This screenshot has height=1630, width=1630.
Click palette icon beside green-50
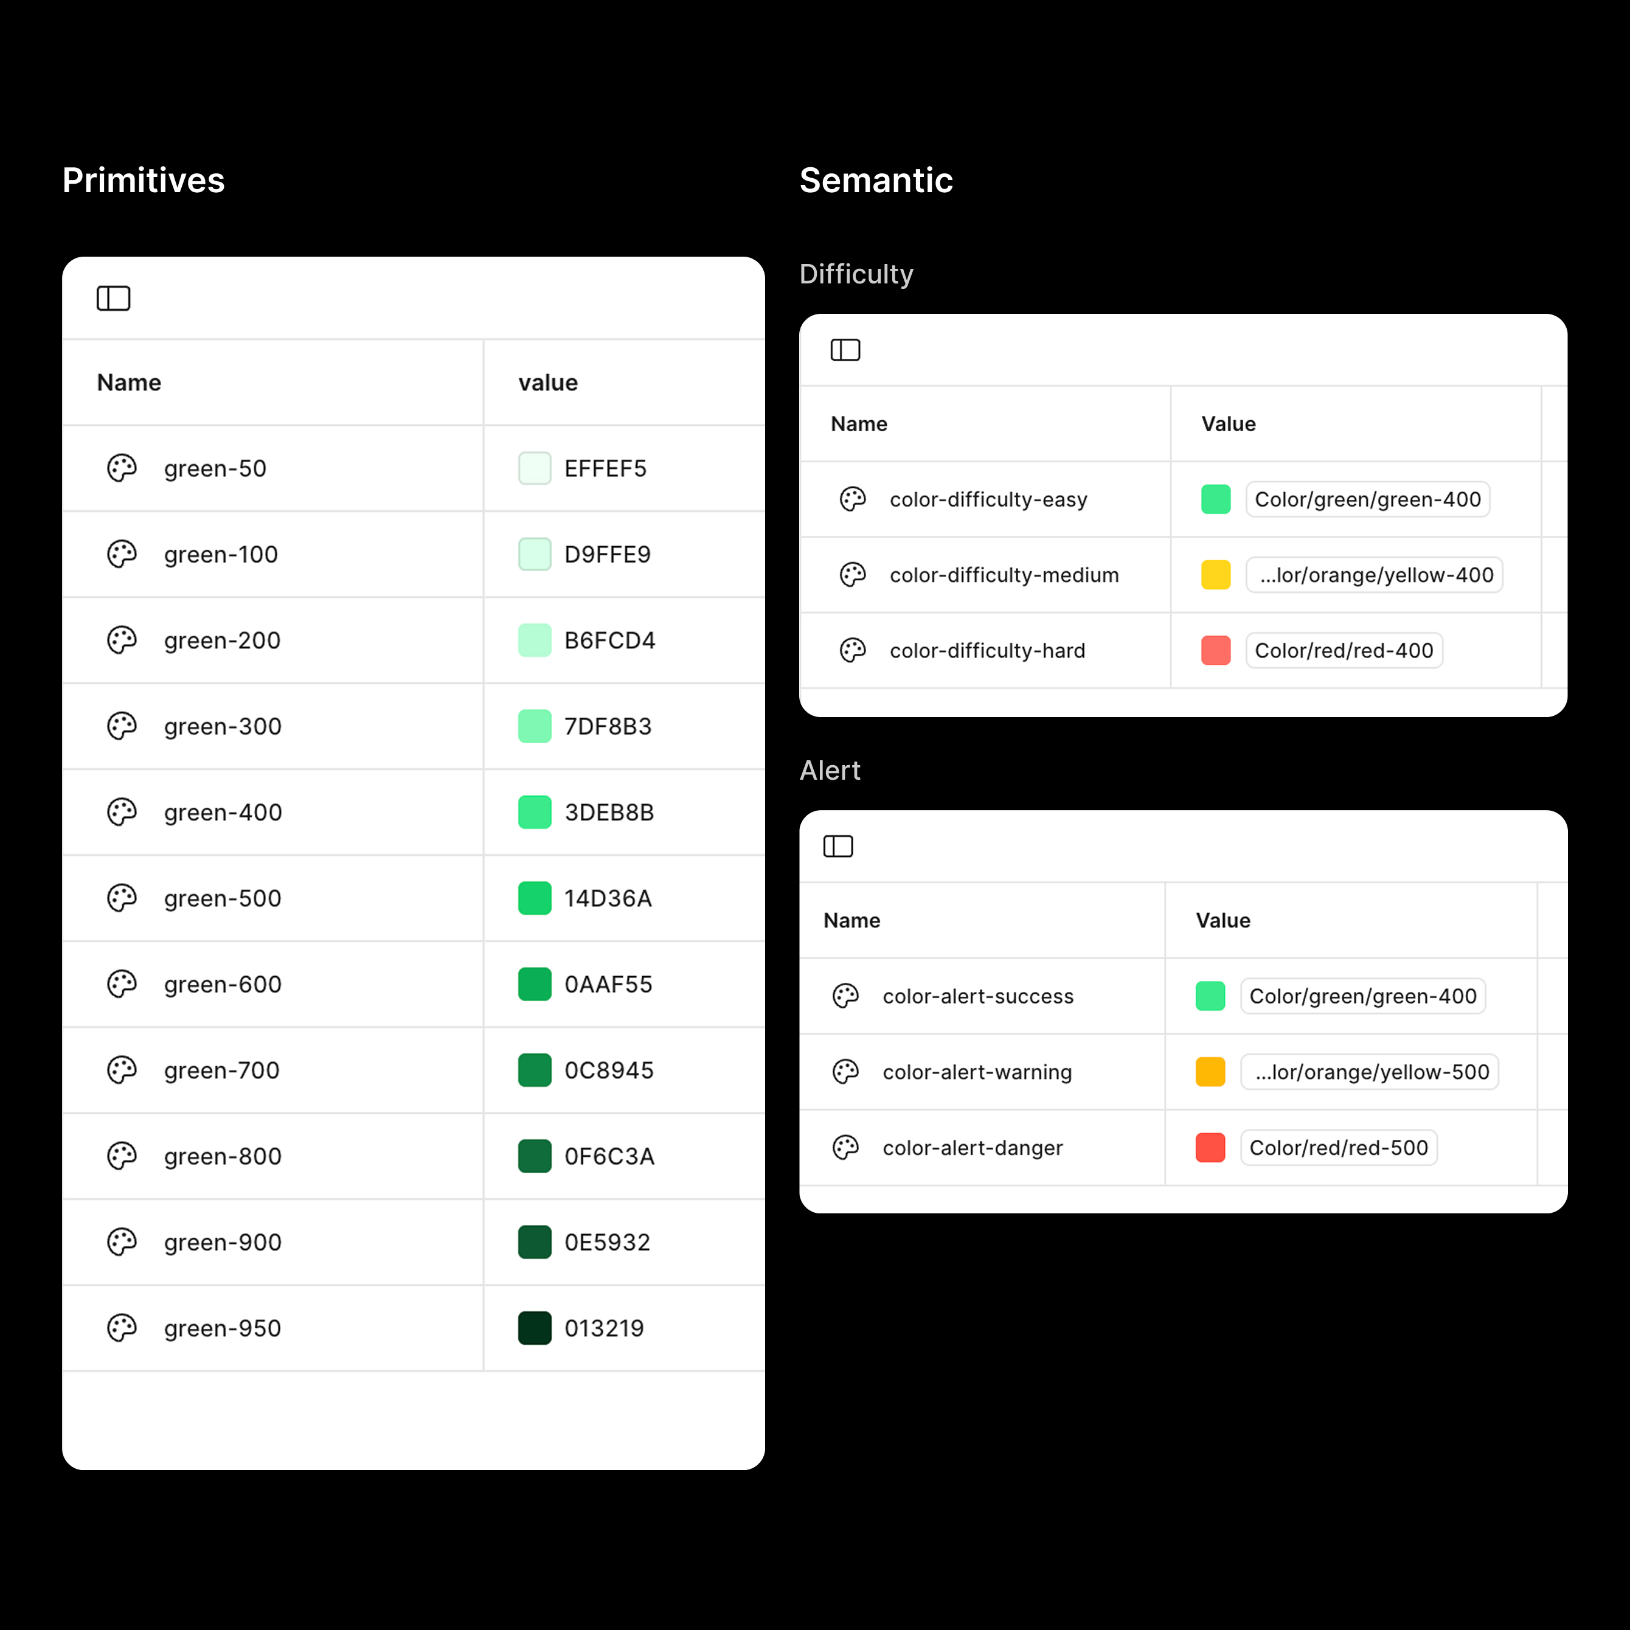pos(122,468)
